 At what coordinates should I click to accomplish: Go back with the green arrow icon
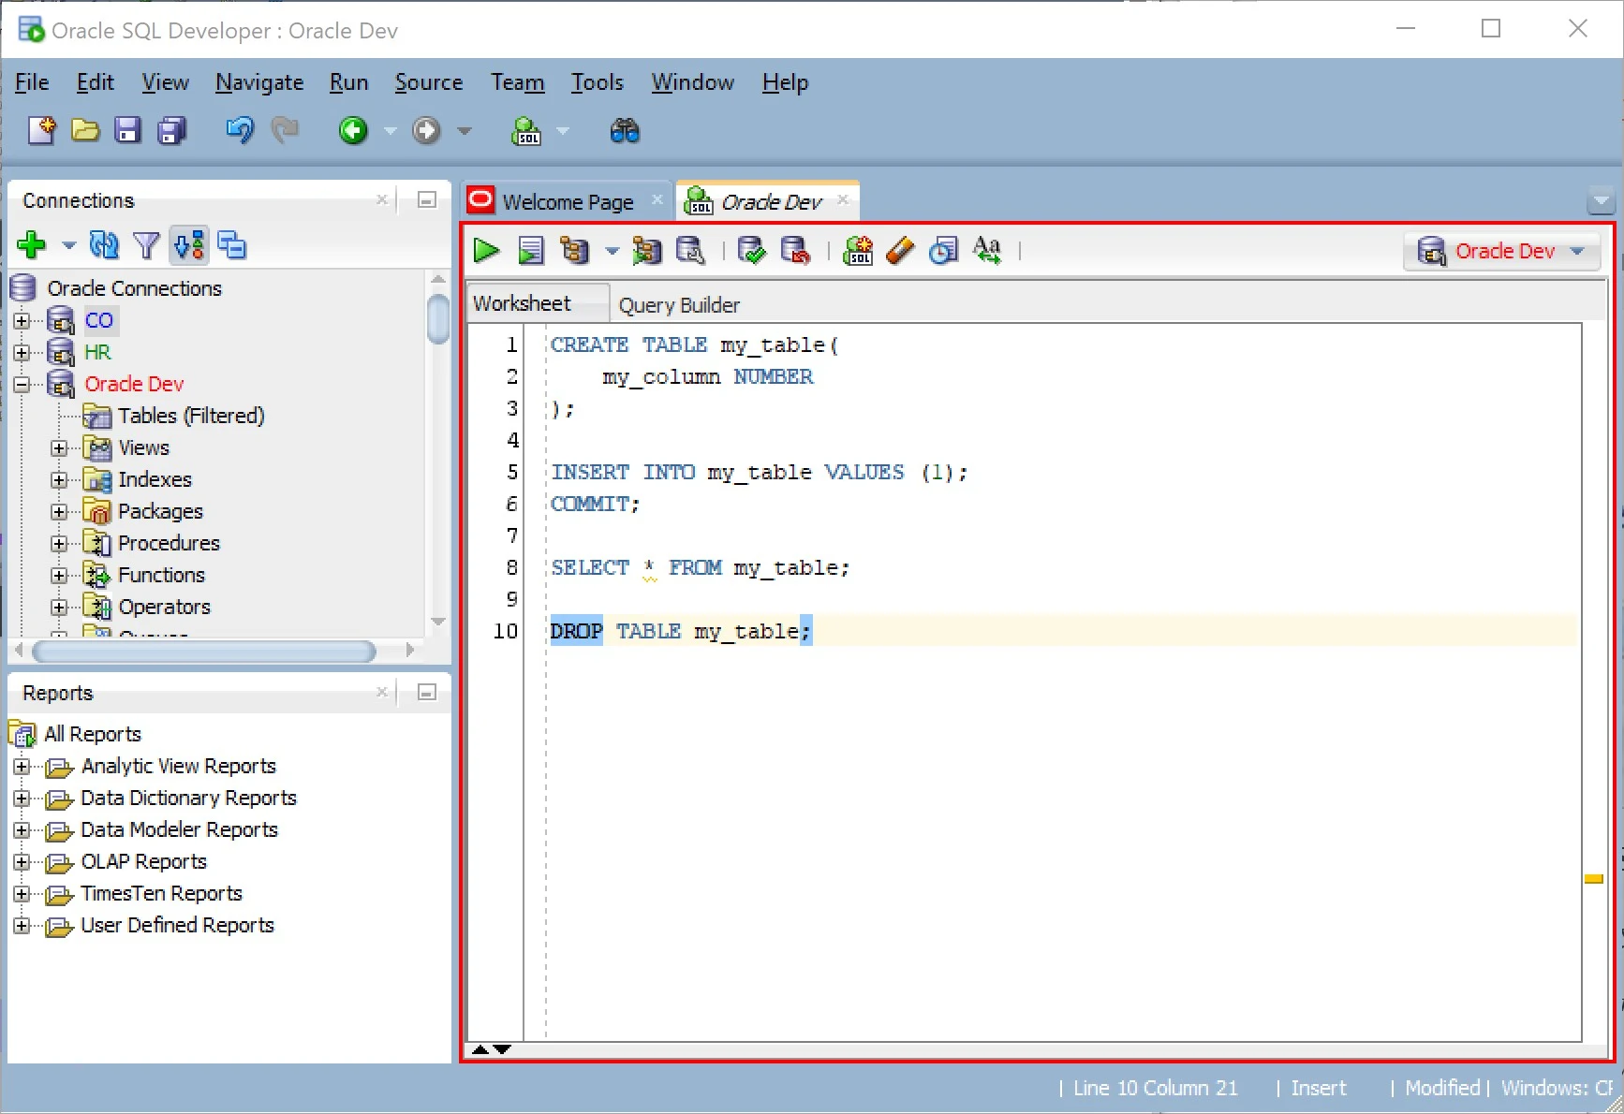pyautogui.click(x=353, y=130)
